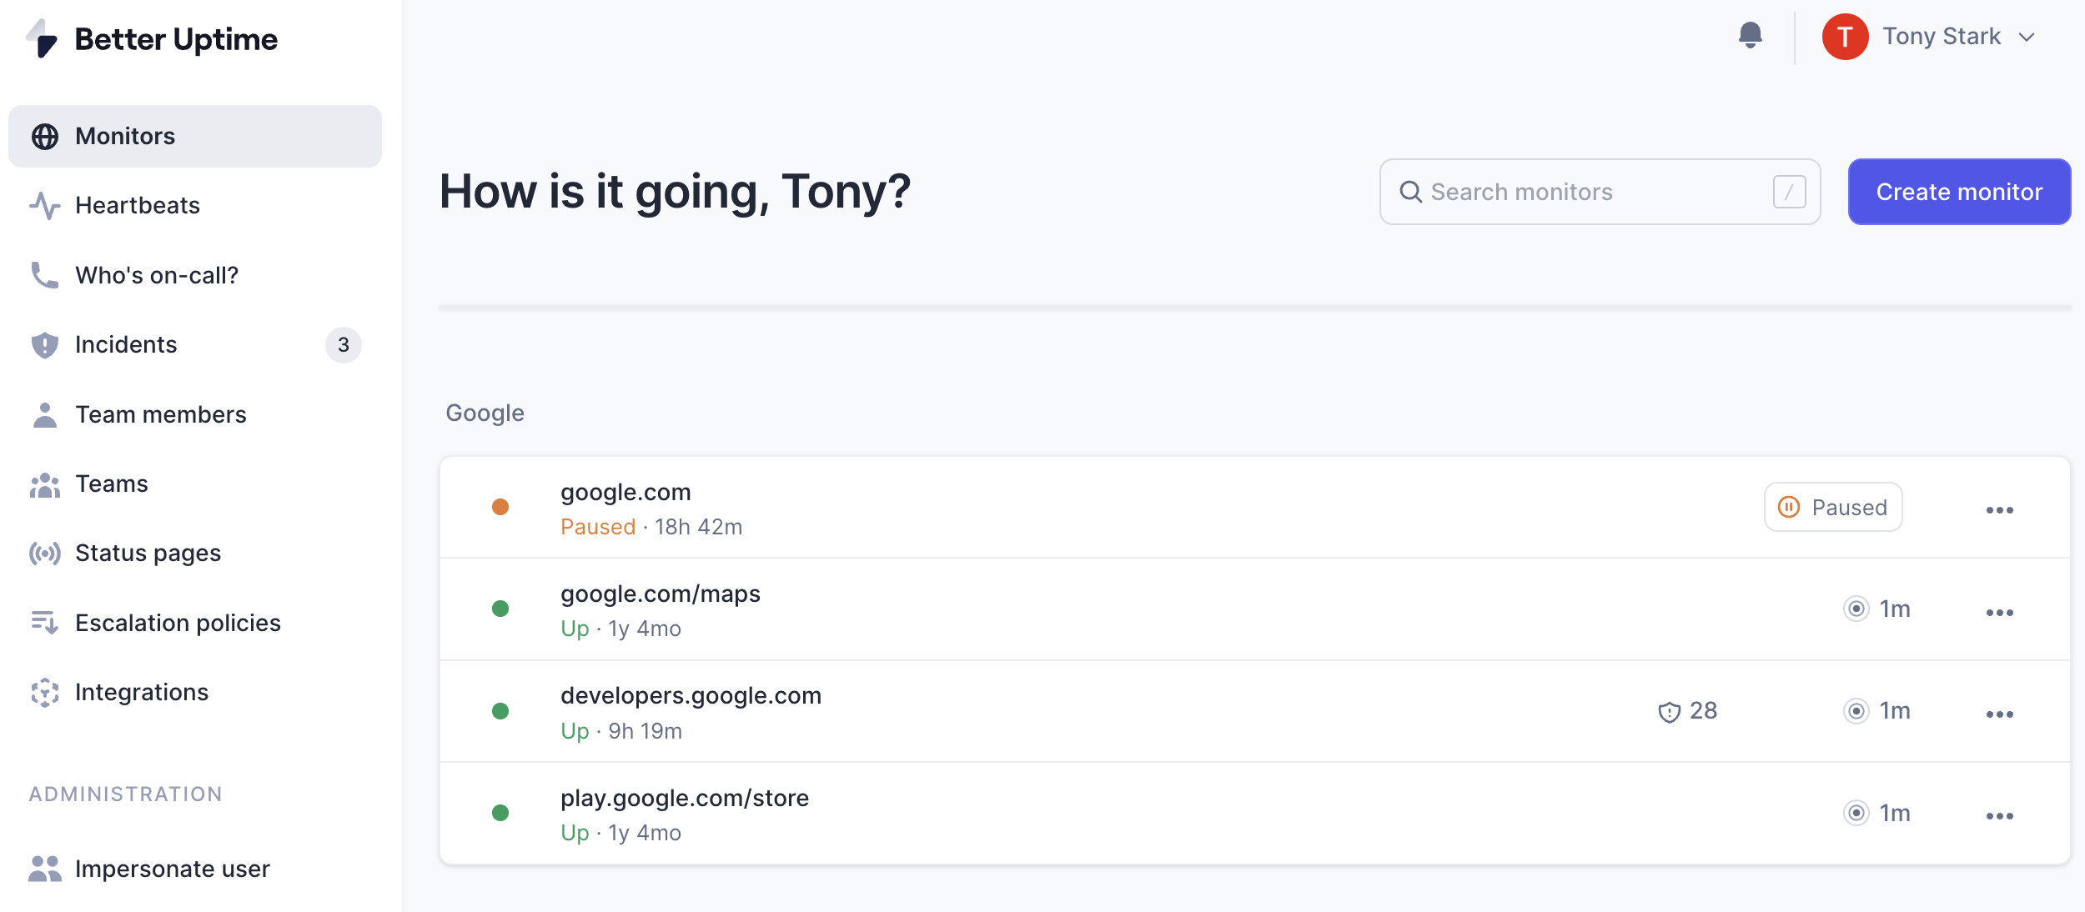2085x912 pixels.
Task: Click check frequency indicator for google.com/maps
Action: [x=1876, y=609]
